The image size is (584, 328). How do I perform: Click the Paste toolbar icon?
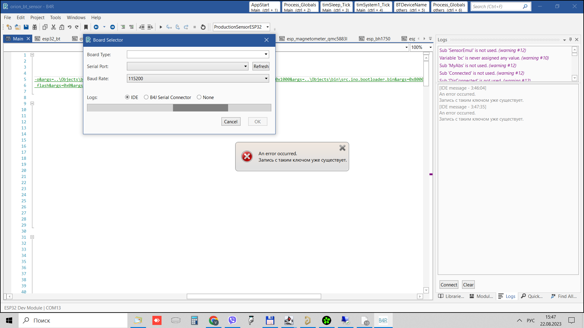click(x=62, y=27)
